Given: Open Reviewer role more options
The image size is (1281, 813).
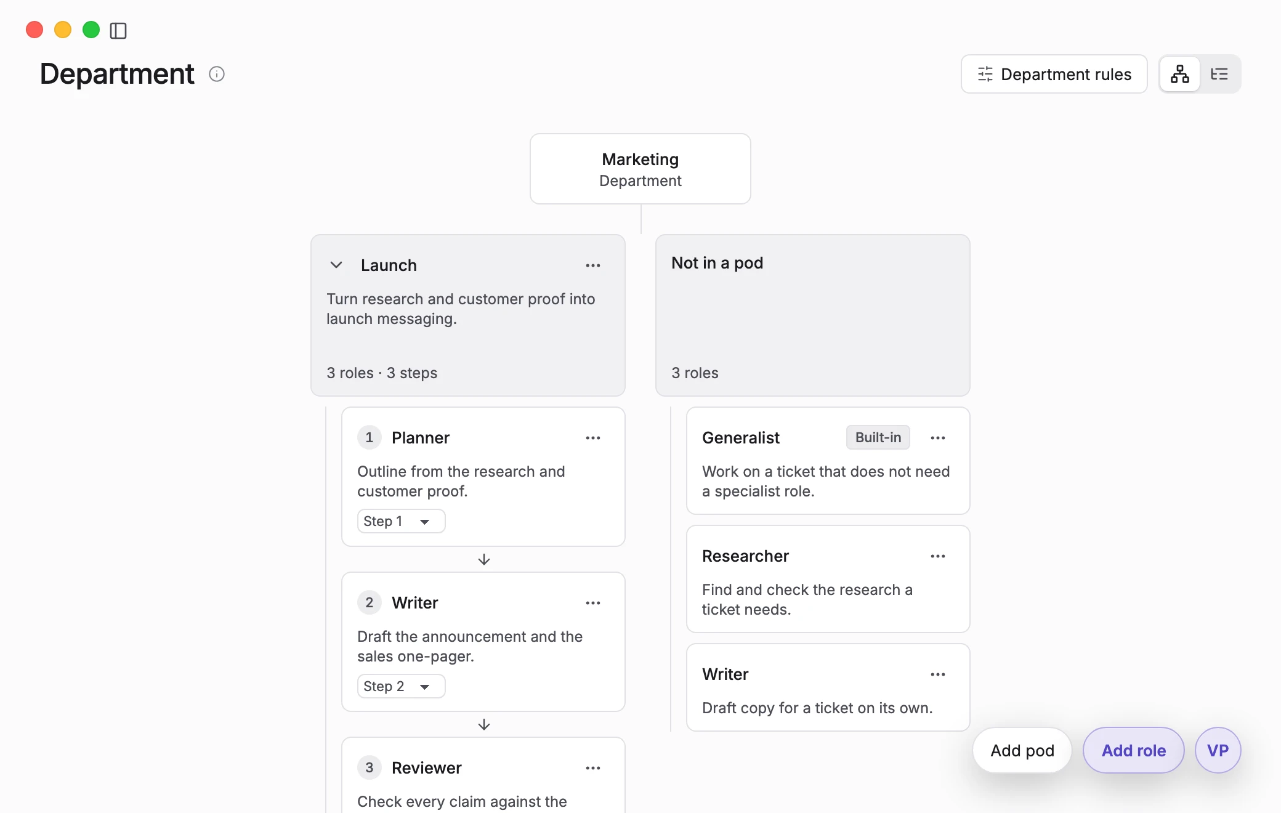Looking at the screenshot, I should click(x=593, y=768).
